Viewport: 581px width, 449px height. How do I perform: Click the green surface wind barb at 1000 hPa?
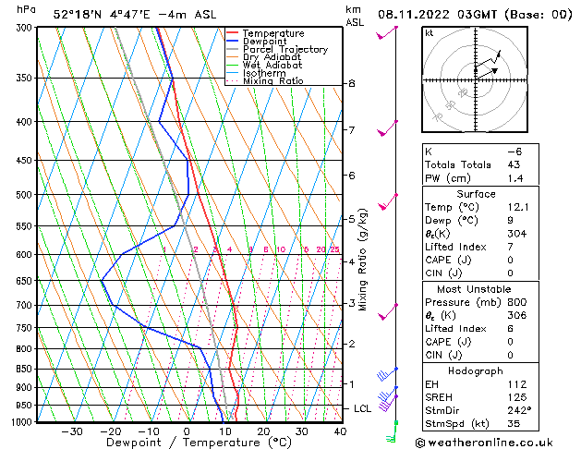tap(392, 431)
